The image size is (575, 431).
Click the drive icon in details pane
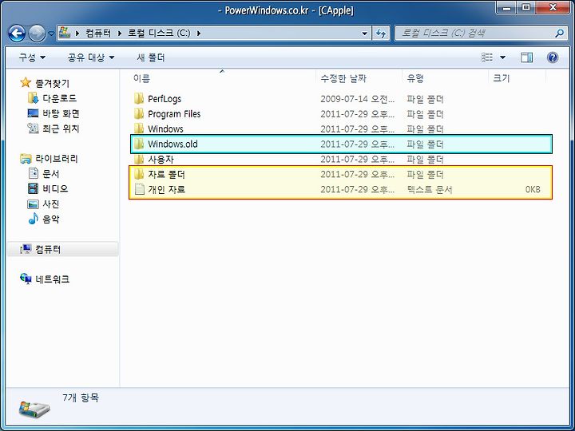coord(34,409)
